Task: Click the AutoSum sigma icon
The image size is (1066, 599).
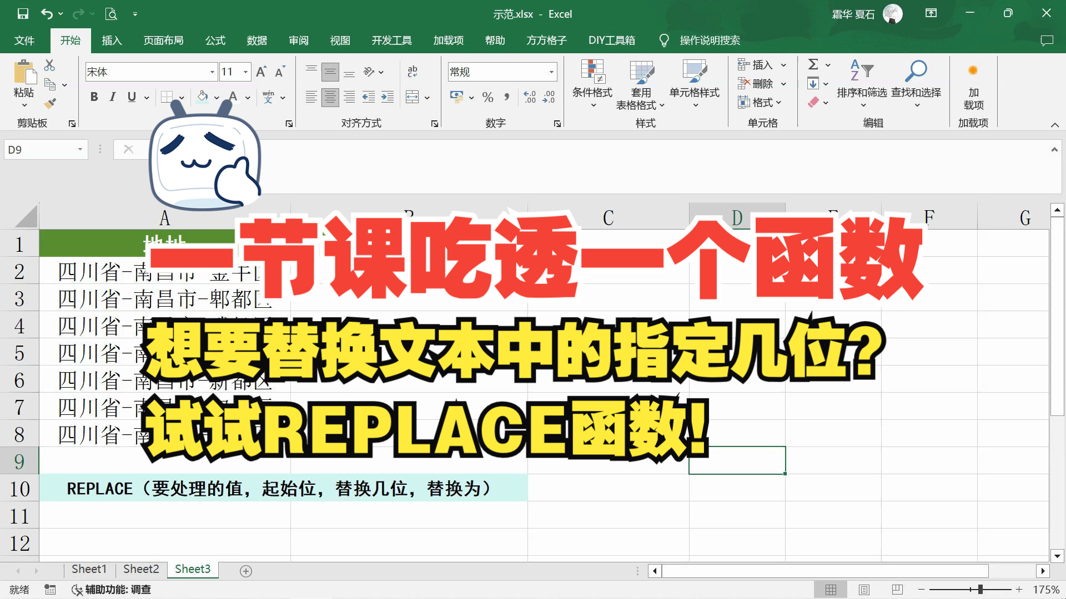Action: [x=813, y=65]
